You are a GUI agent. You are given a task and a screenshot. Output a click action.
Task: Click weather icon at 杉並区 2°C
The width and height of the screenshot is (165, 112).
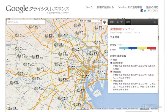(57, 64)
